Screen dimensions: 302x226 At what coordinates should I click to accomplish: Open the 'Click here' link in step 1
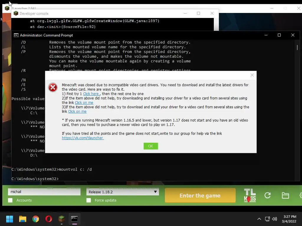pos(91,94)
